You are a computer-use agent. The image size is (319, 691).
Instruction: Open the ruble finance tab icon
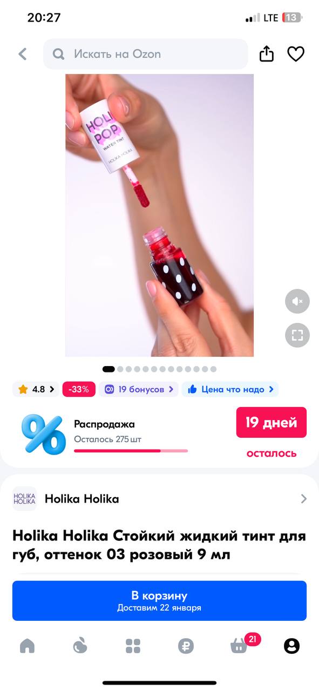click(186, 646)
